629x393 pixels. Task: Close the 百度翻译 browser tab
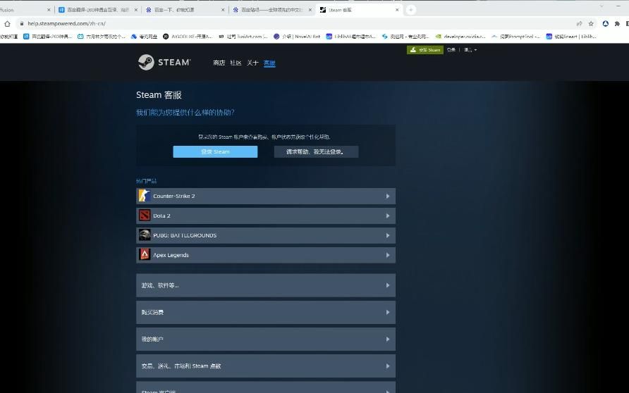(x=135, y=10)
